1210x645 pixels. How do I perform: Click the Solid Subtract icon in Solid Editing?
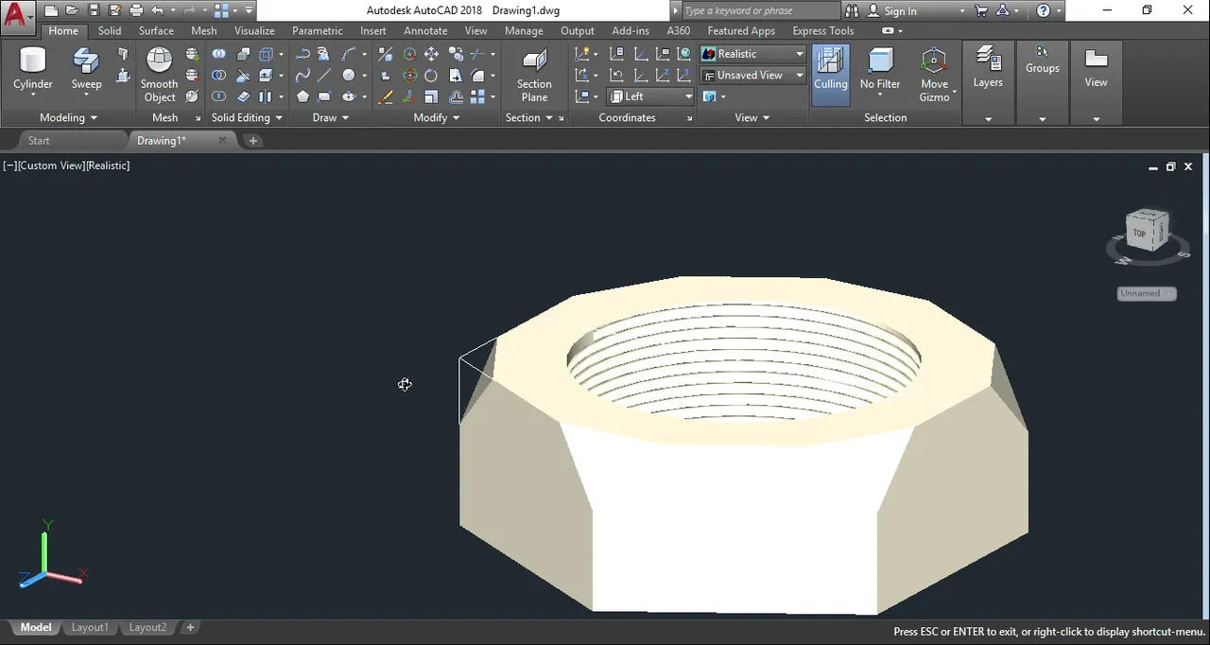(219, 76)
